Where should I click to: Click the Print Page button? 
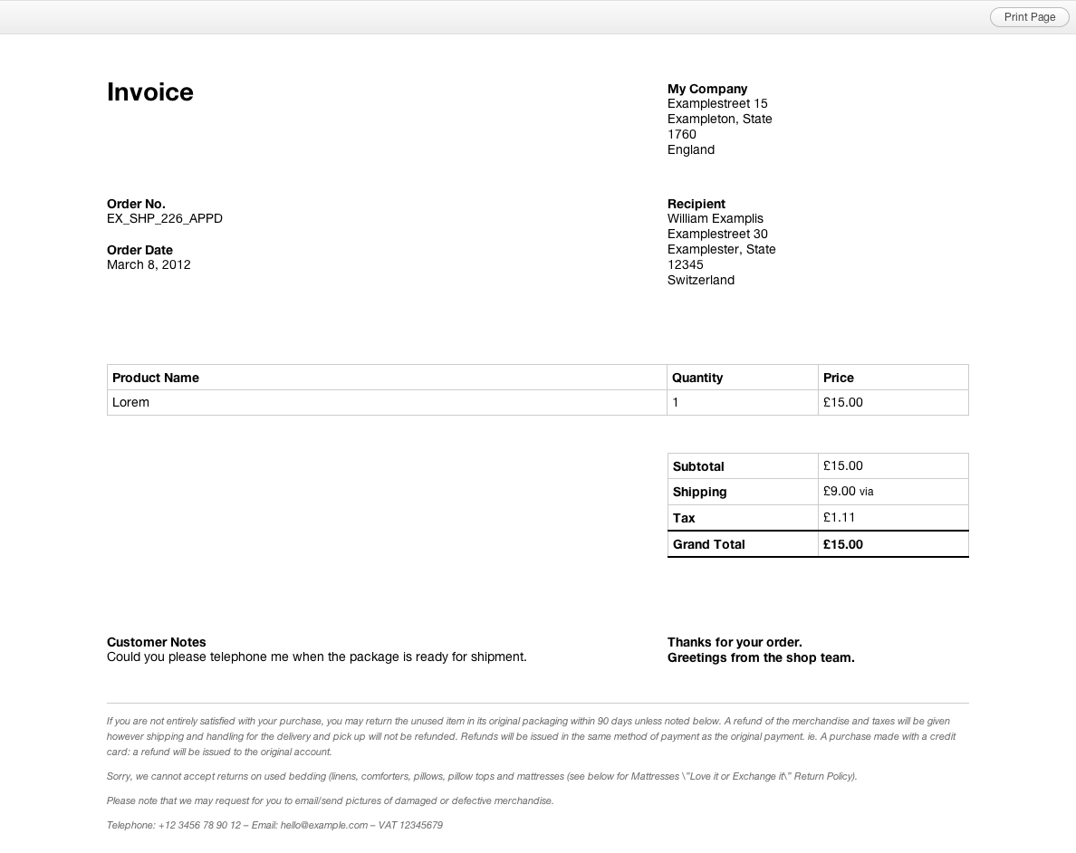click(x=1029, y=17)
